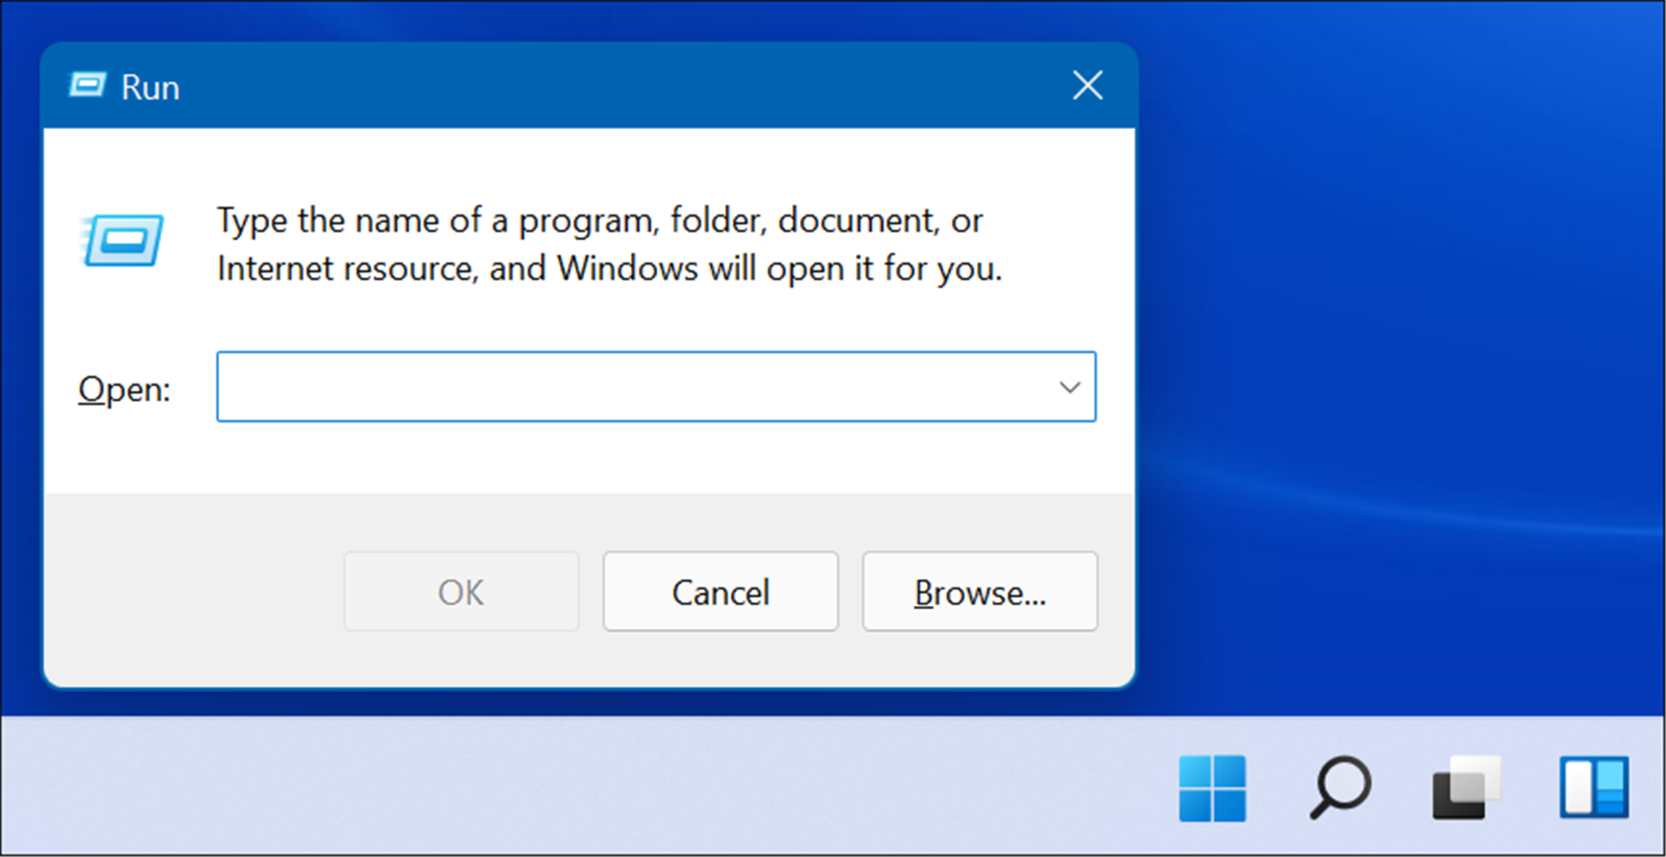The height and width of the screenshot is (857, 1666).
Task: Open the Start menu from the taskbar
Action: coord(1213,788)
